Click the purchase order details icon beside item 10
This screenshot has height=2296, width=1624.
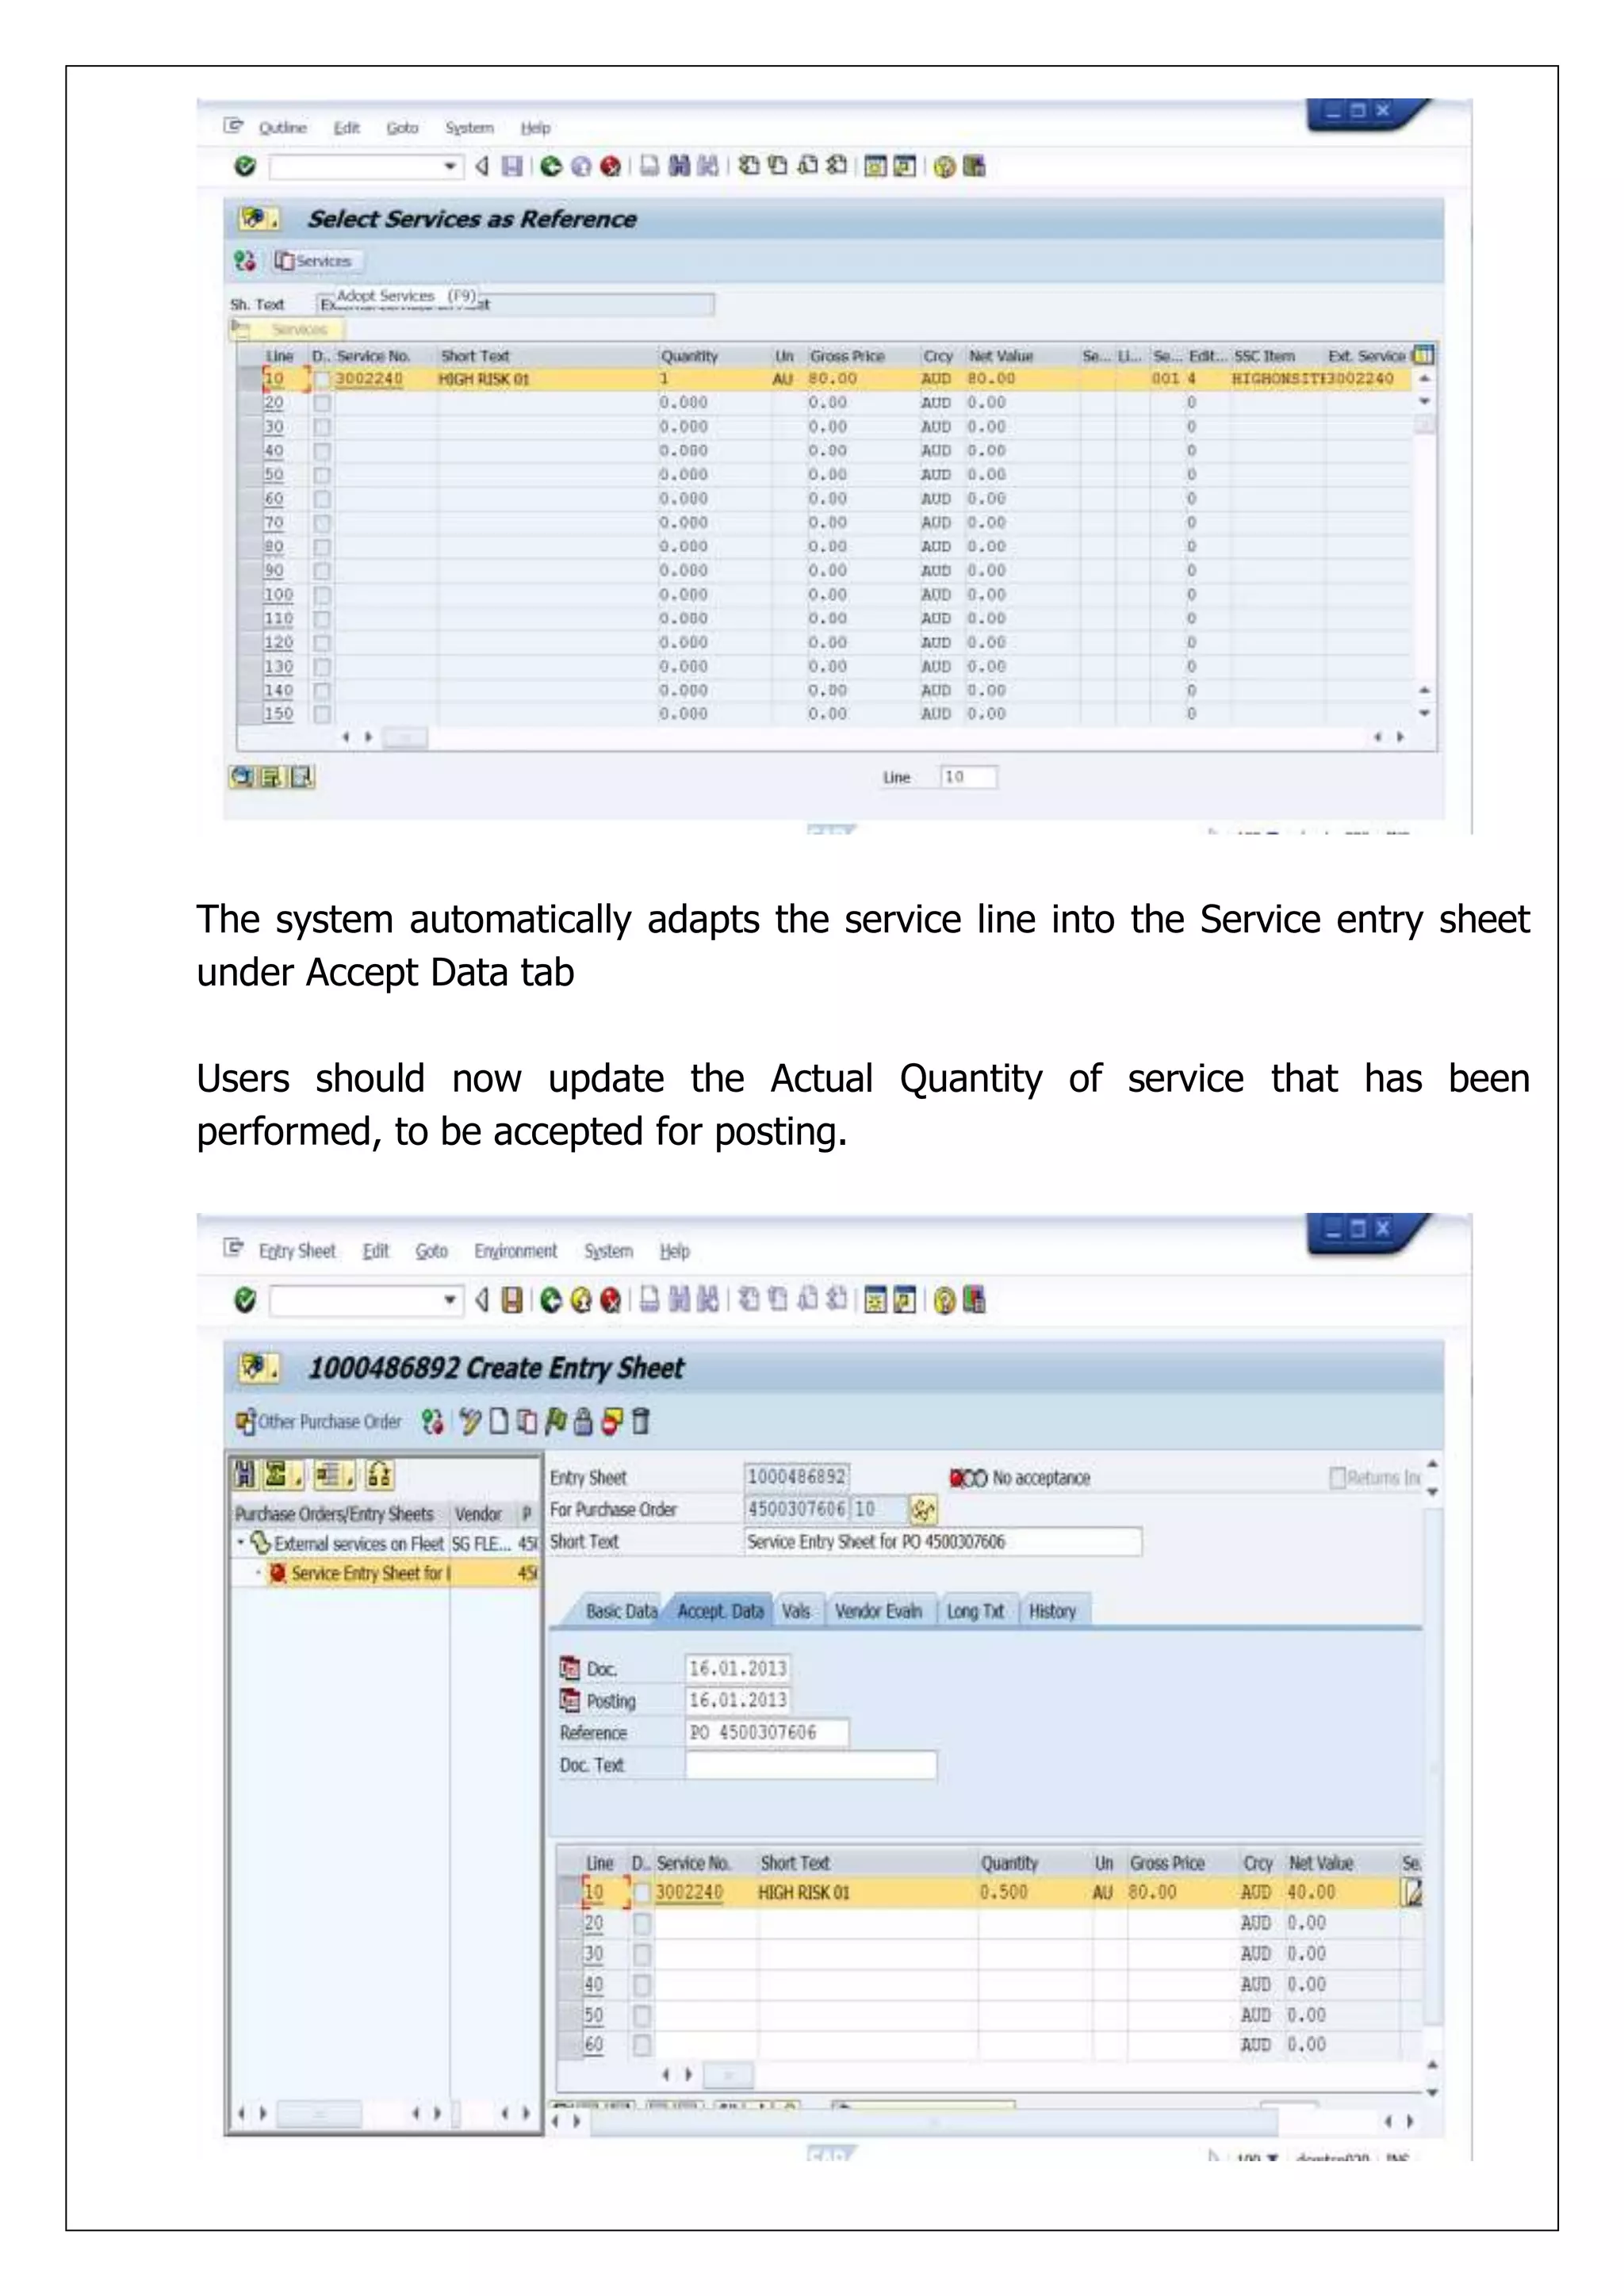pyautogui.click(x=922, y=1509)
